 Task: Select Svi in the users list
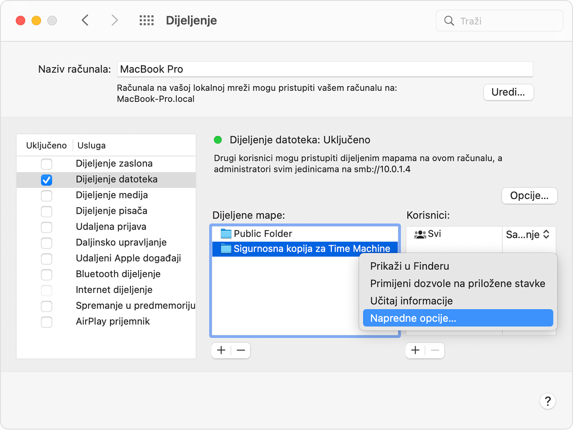point(454,234)
